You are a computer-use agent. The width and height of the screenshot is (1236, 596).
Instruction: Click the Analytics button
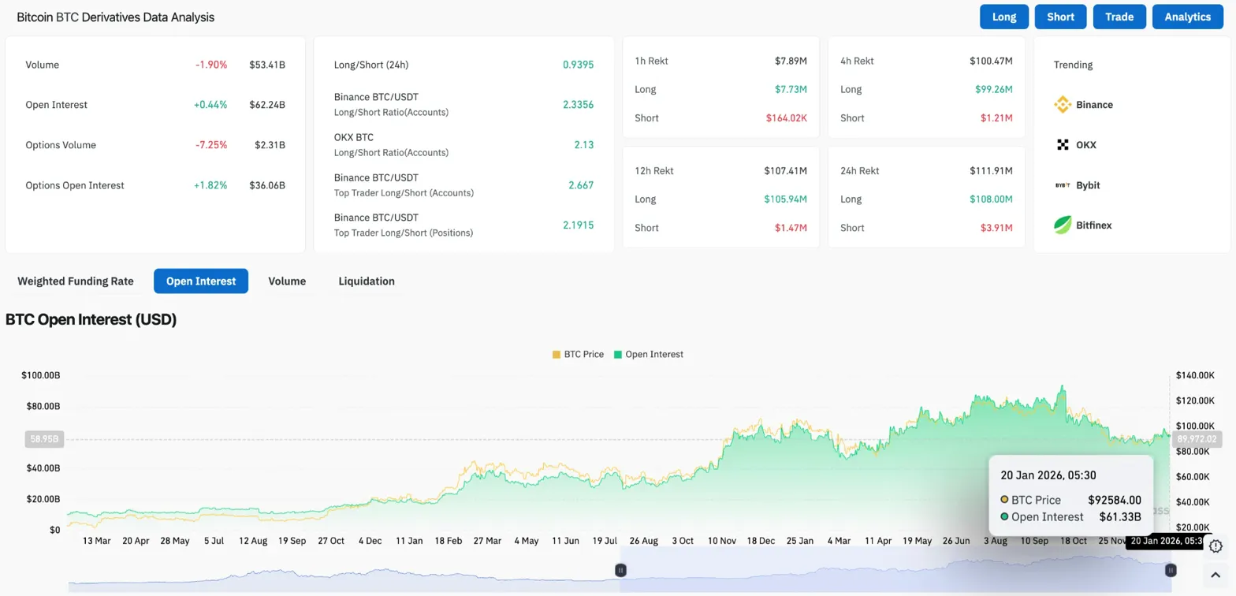[x=1187, y=17]
